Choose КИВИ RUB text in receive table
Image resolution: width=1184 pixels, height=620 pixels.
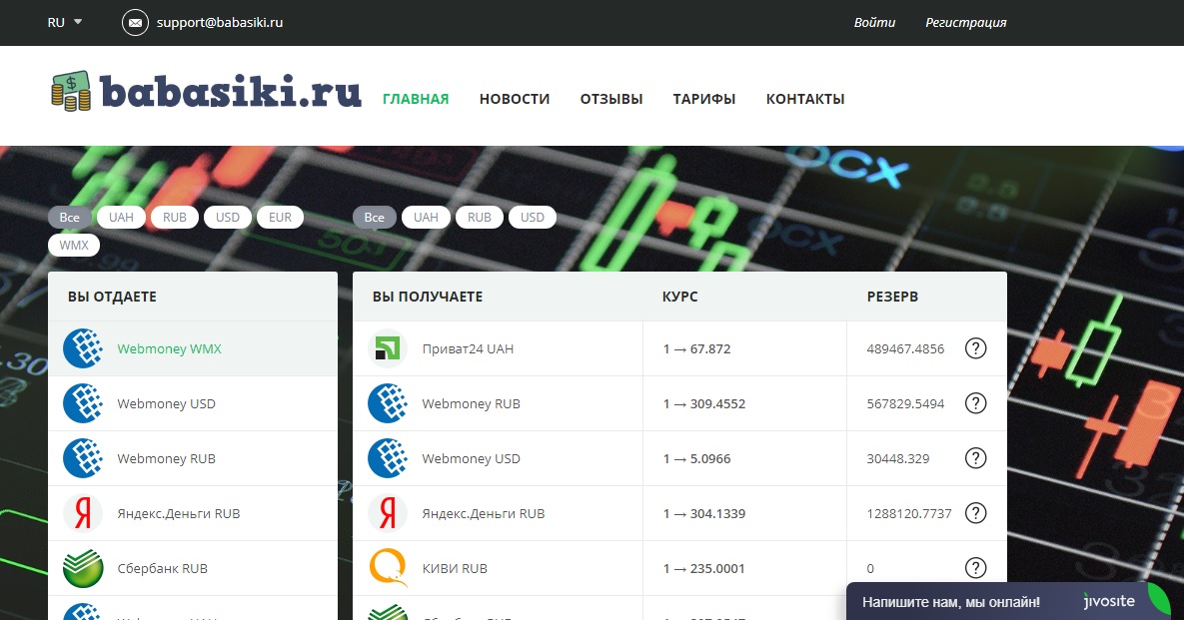(x=455, y=569)
